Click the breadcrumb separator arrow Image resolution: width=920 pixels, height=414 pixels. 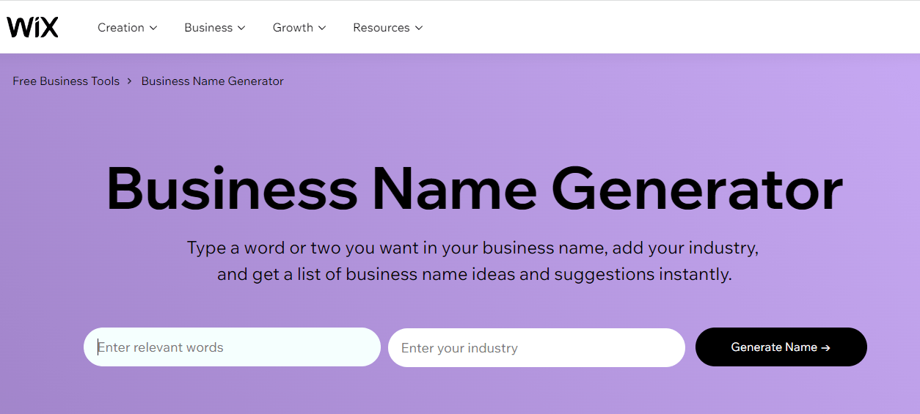[x=130, y=81]
